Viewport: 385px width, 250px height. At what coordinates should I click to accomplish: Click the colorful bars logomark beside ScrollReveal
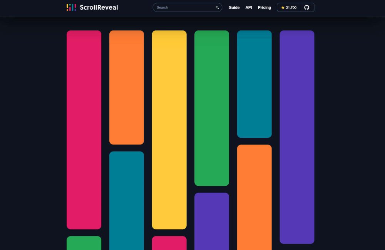[71, 7]
